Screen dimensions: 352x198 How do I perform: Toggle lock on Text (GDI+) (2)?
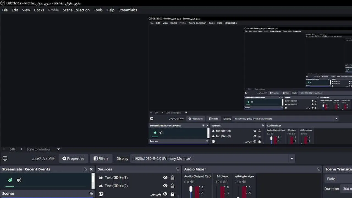pyautogui.click(x=172, y=186)
